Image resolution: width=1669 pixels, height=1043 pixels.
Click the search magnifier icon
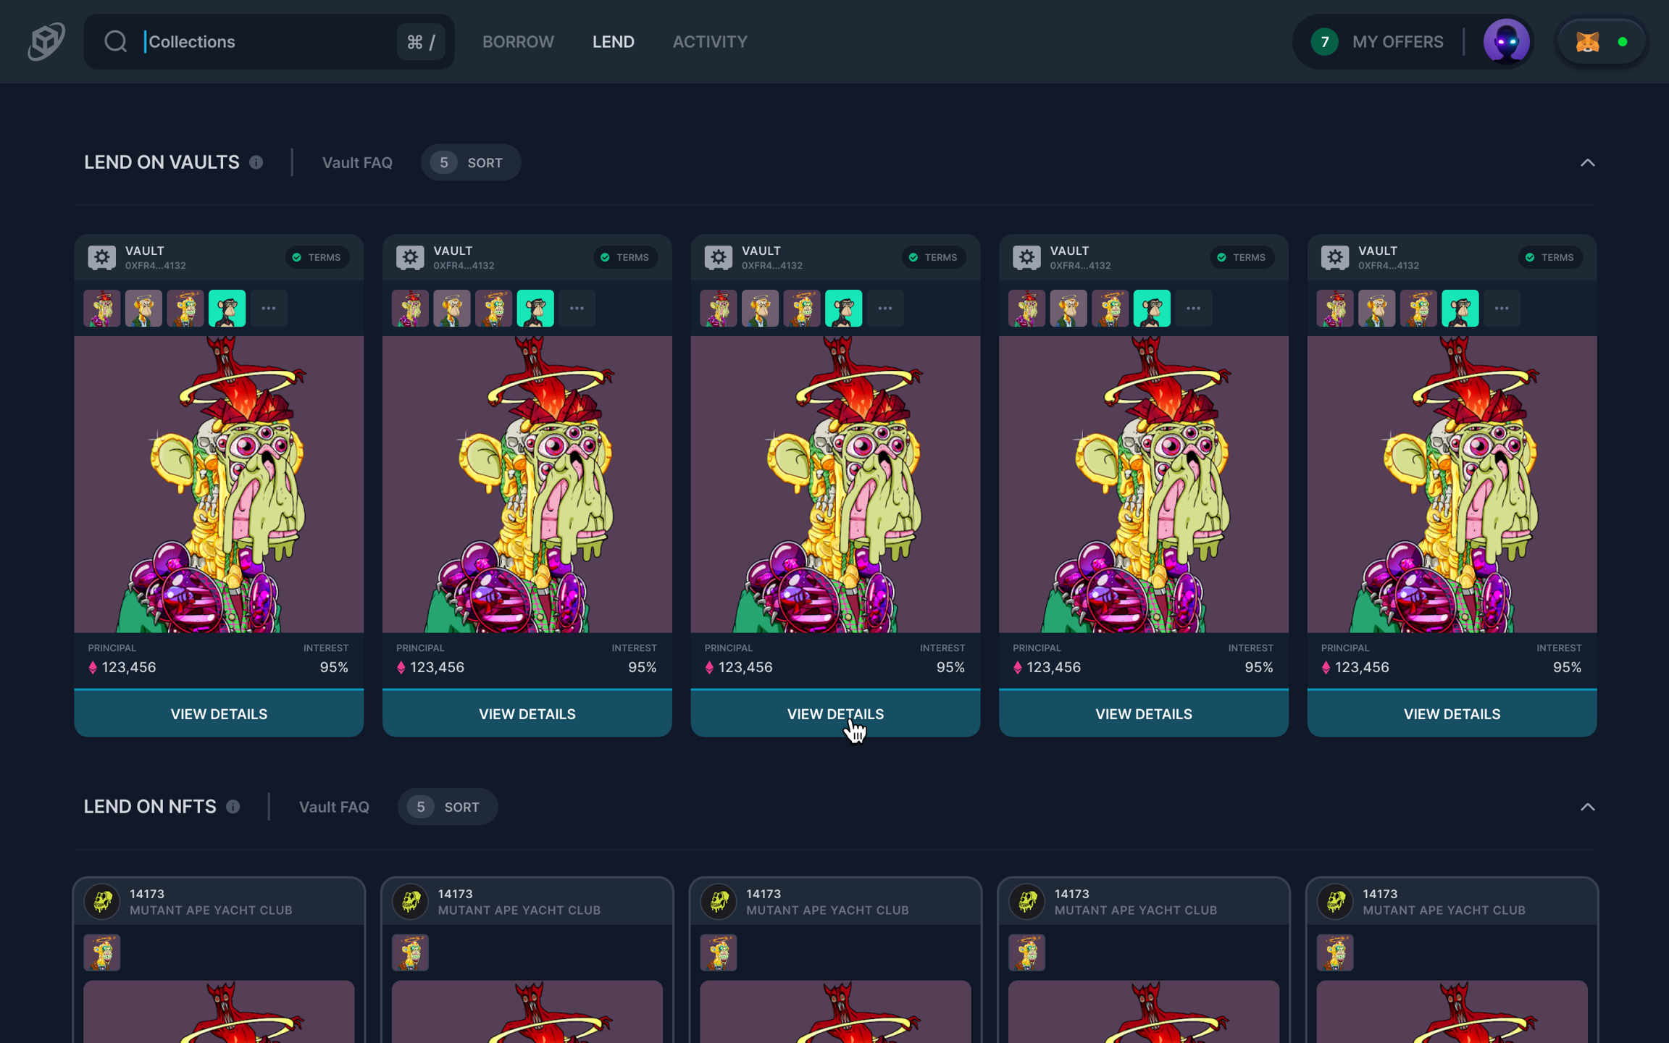(x=115, y=41)
